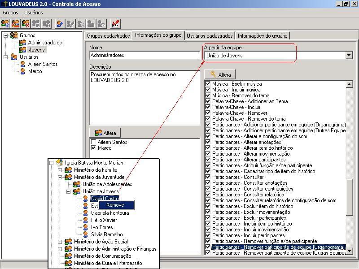Viewport: 359px width, 269px height.
Task: Click the key icon on permissions Altera button
Action: (x=213, y=74)
